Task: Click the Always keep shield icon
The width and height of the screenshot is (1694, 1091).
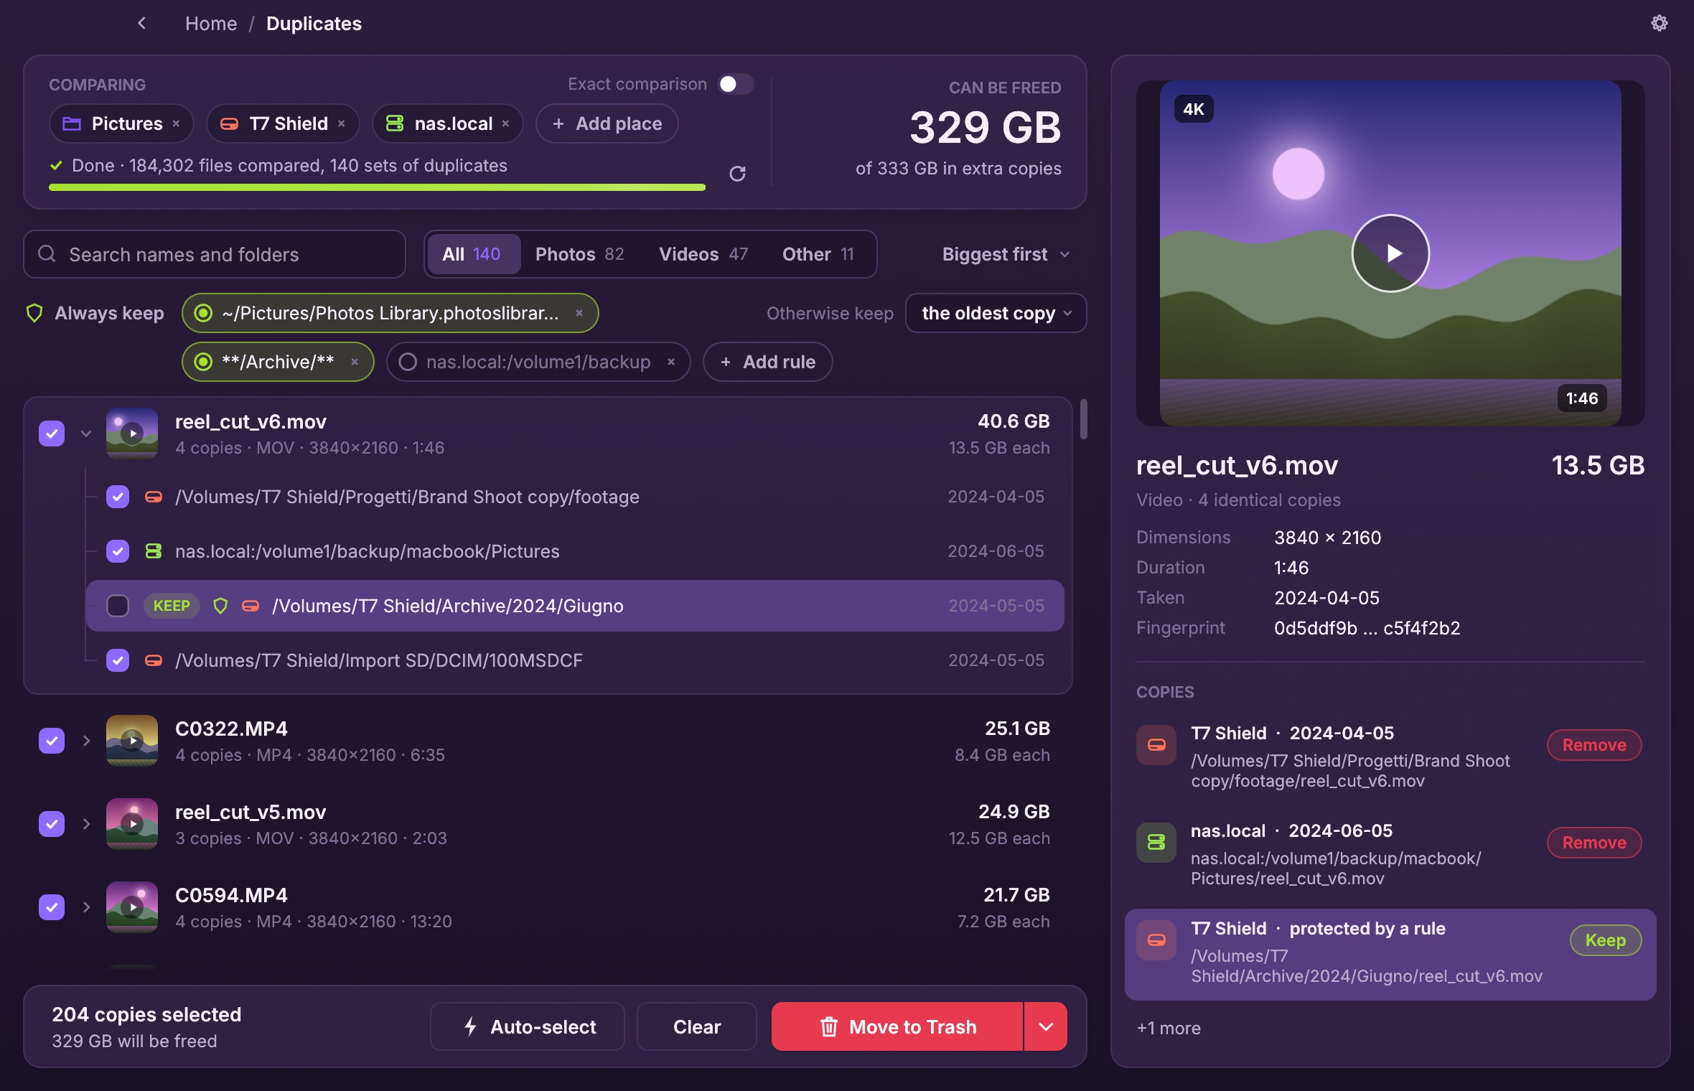Action: pos(34,313)
